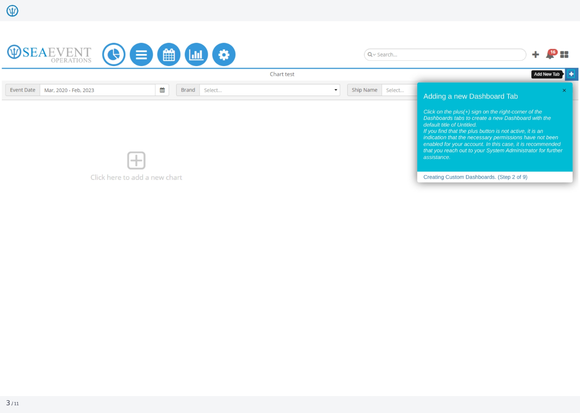Screen dimensions: 580x413
Task: Click the plus icon beside search bar
Action: [536, 55]
